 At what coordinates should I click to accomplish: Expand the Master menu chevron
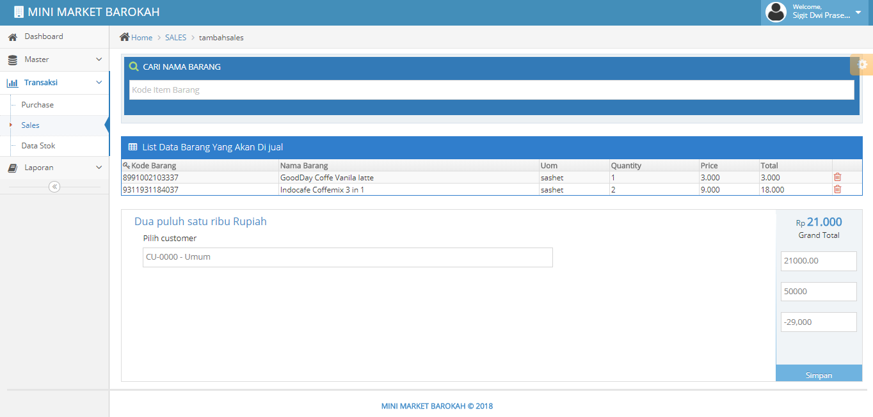[99, 59]
